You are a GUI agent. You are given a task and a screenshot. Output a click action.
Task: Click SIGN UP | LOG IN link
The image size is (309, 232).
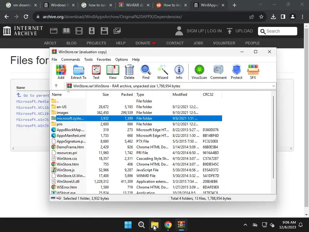(204, 31)
